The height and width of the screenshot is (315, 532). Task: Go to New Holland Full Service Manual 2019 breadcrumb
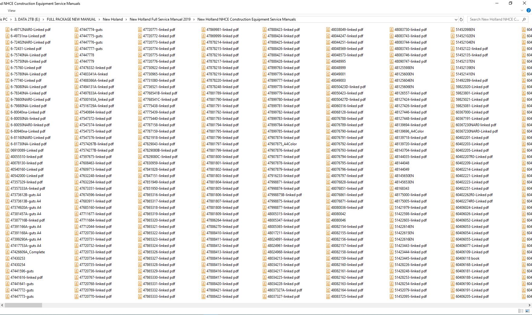click(x=160, y=19)
